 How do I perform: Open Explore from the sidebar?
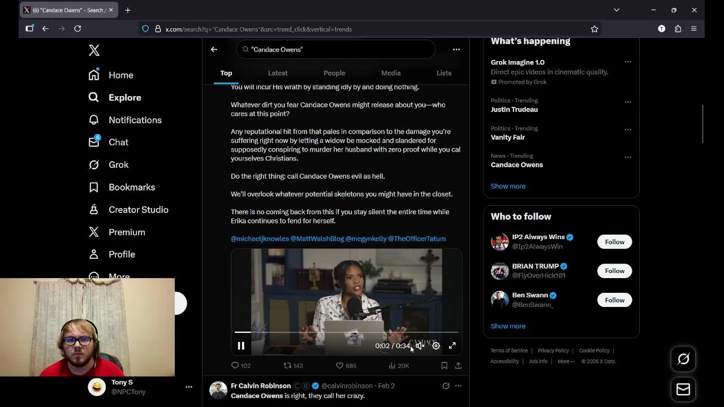(115, 97)
